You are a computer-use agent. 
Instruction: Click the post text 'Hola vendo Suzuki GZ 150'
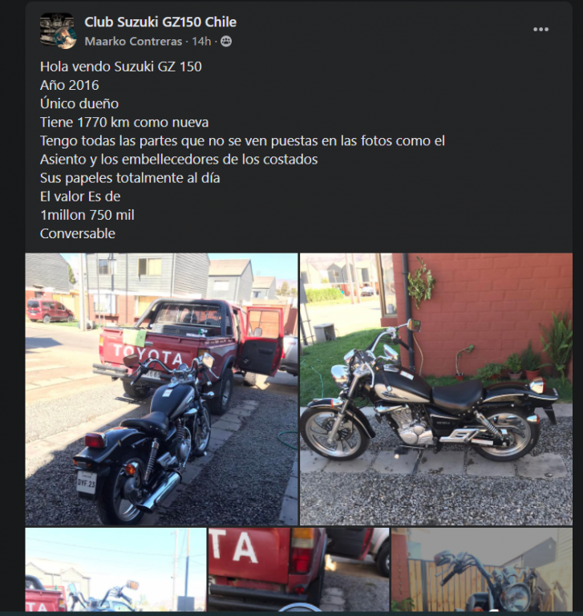[120, 67]
